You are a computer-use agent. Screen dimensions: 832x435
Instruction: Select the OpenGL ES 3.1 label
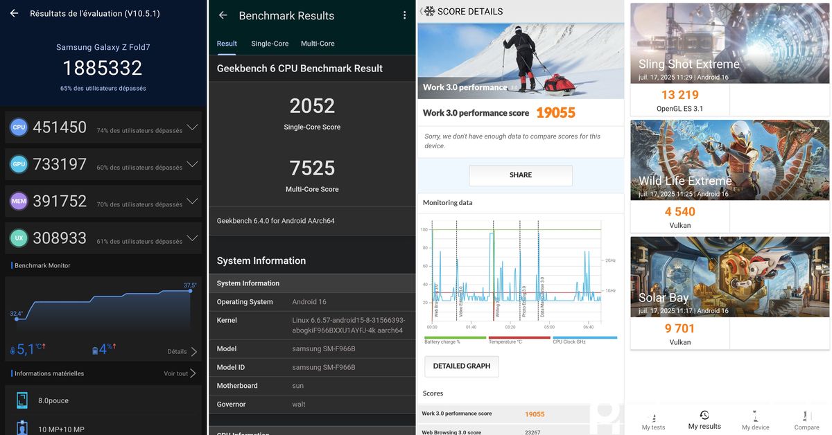click(680, 109)
